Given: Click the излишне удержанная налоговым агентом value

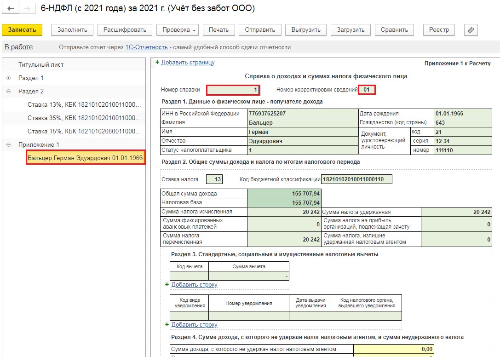Looking at the screenshot, I should 456,239.
